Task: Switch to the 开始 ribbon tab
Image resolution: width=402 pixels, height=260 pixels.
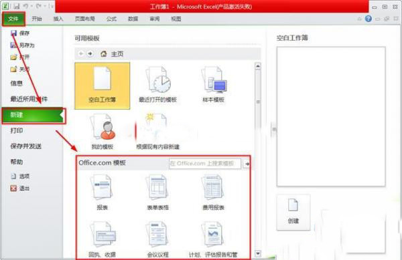Action: coord(37,19)
